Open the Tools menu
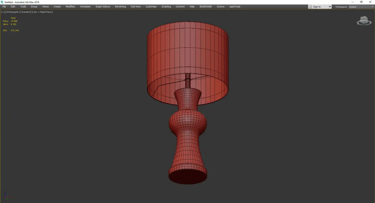This screenshot has width=375, height=203. [x=23, y=7]
